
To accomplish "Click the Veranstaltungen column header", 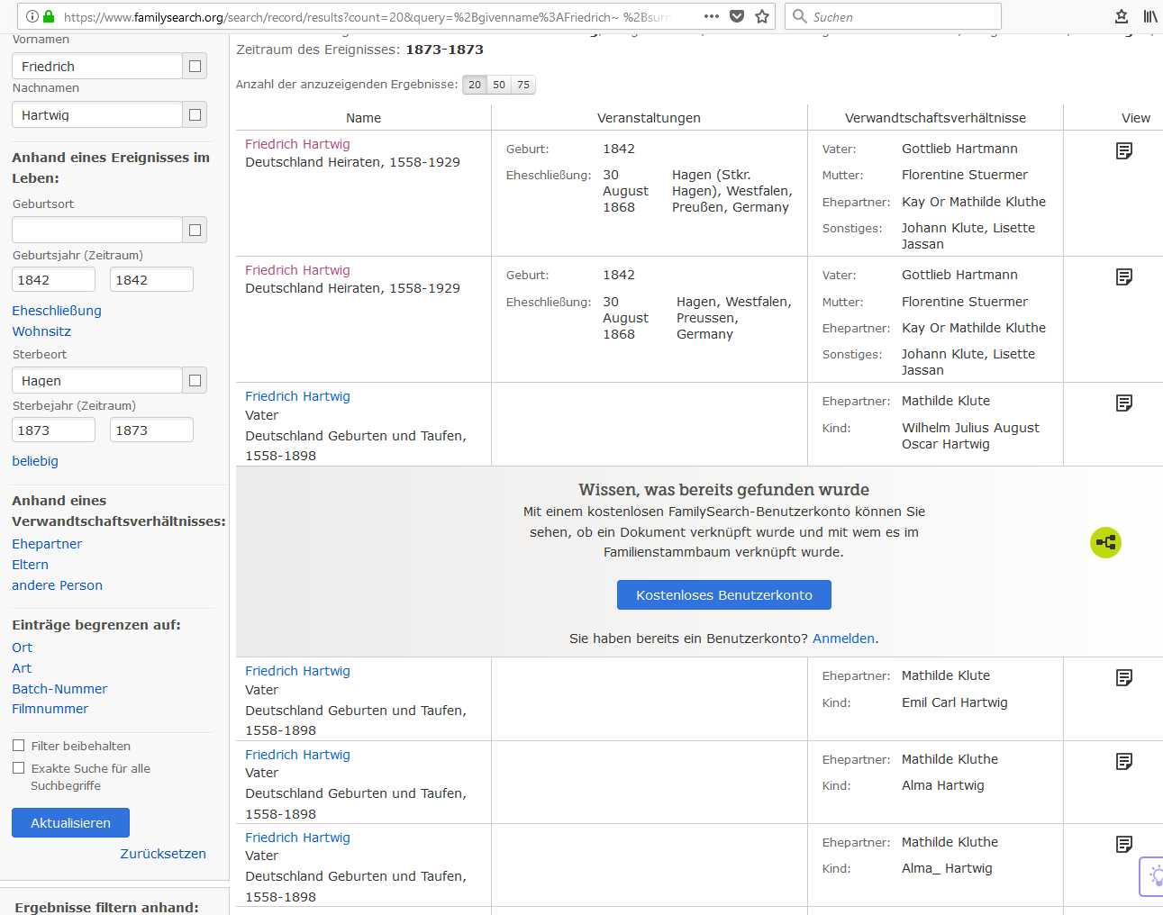I will click(649, 118).
